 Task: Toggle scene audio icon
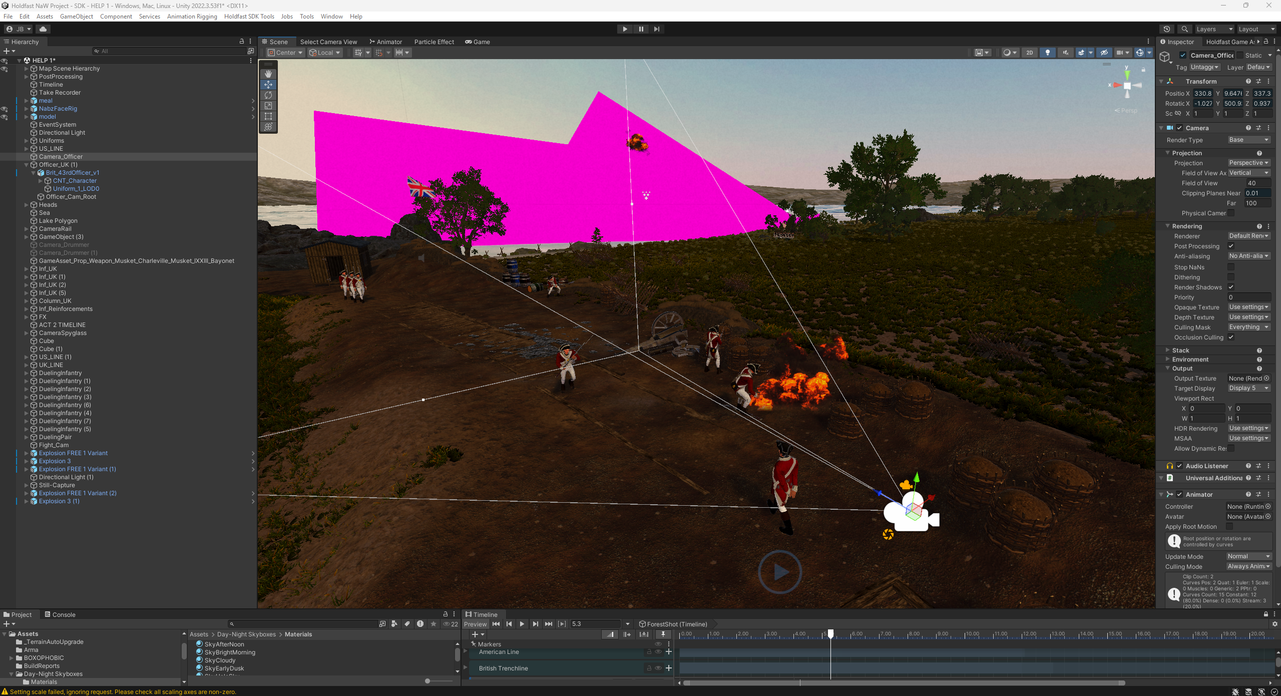1065,53
